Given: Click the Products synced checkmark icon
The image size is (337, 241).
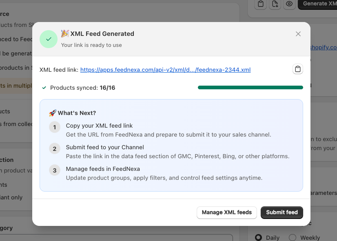Looking at the screenshot, I should pos(44,88).
